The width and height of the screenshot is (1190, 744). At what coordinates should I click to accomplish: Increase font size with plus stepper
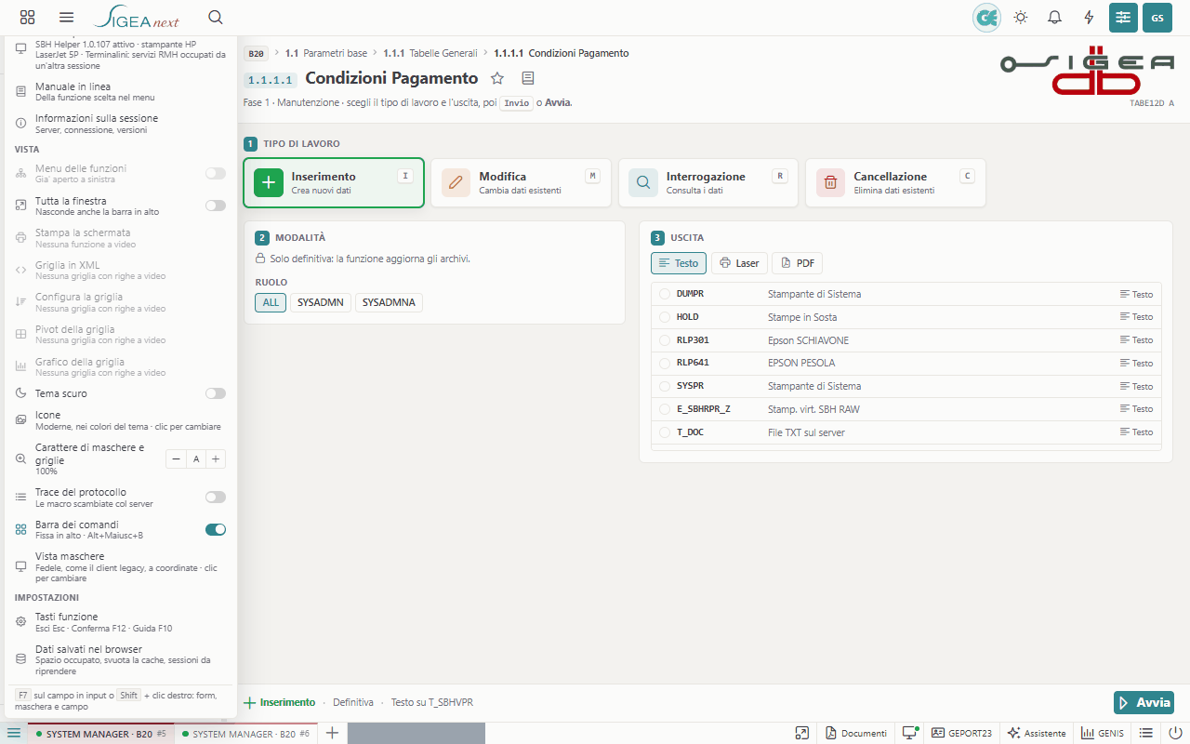click(215, 458)
